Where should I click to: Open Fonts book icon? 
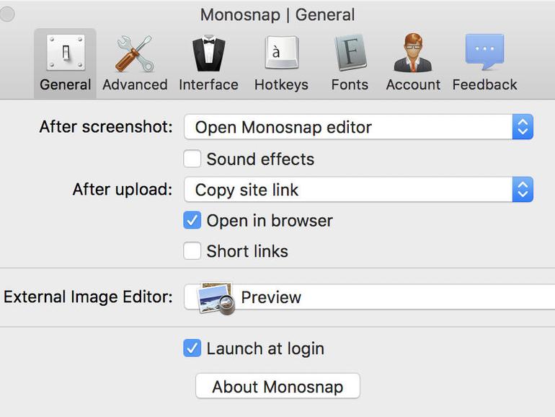[350, 53]
